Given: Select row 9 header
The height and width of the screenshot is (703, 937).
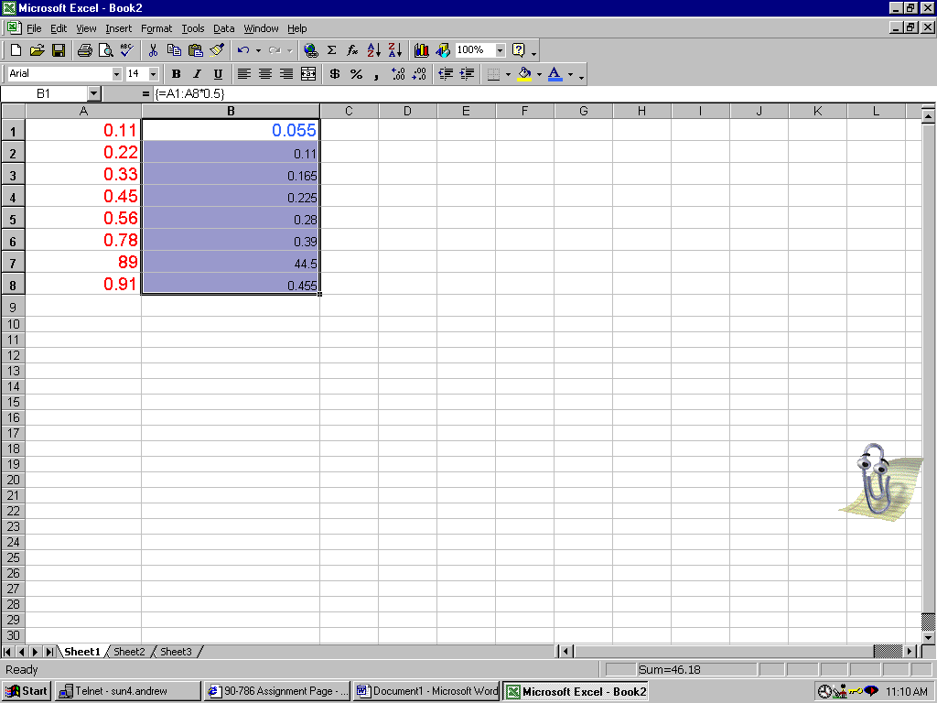Looking at the screenshot, I should click(13, 307).
